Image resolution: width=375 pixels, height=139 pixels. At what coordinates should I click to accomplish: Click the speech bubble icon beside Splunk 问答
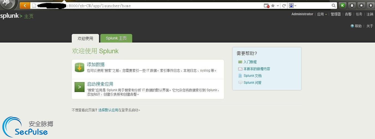(240, 83)
